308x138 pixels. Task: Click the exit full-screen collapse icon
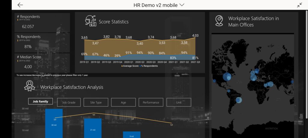point(299,5)
